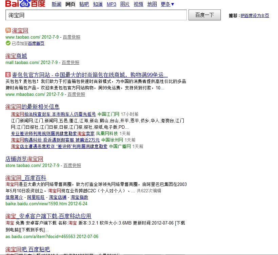Open 店铺浏览淘宝网 result
This screenshot has height=255, width=278.
point(24,159)
